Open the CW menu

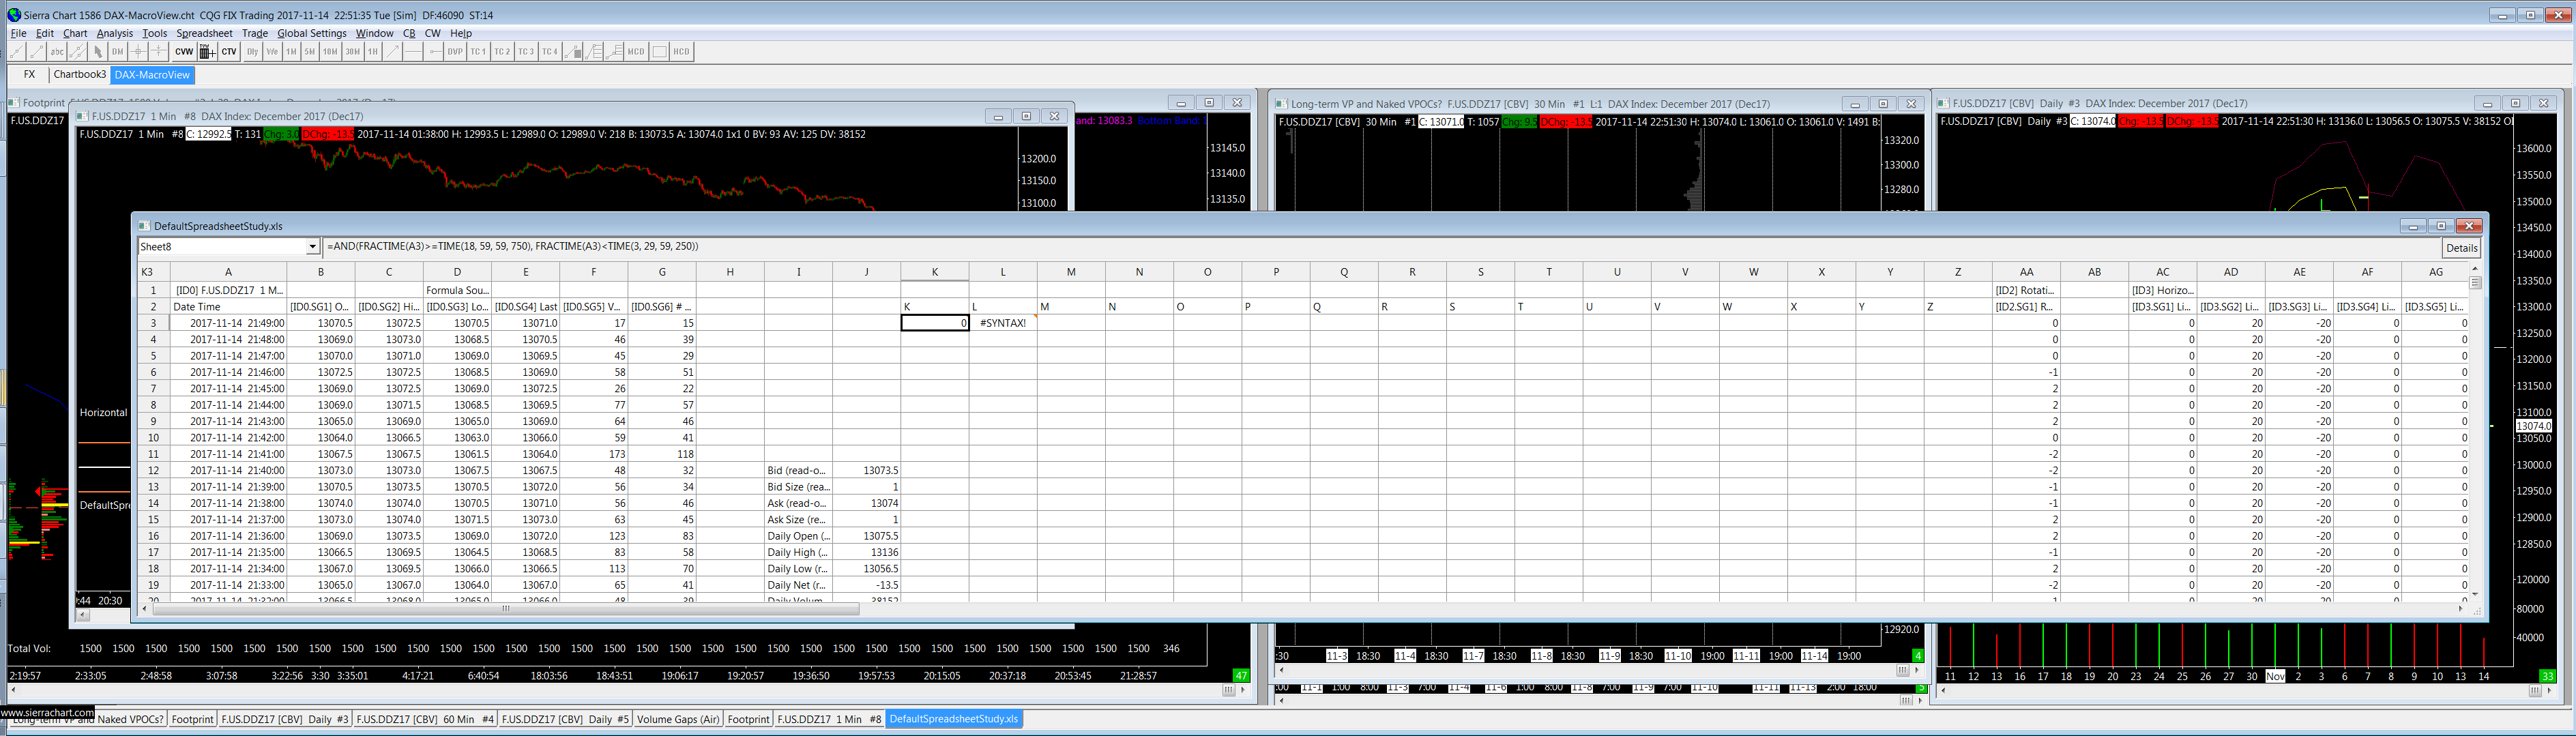[432, 33]
